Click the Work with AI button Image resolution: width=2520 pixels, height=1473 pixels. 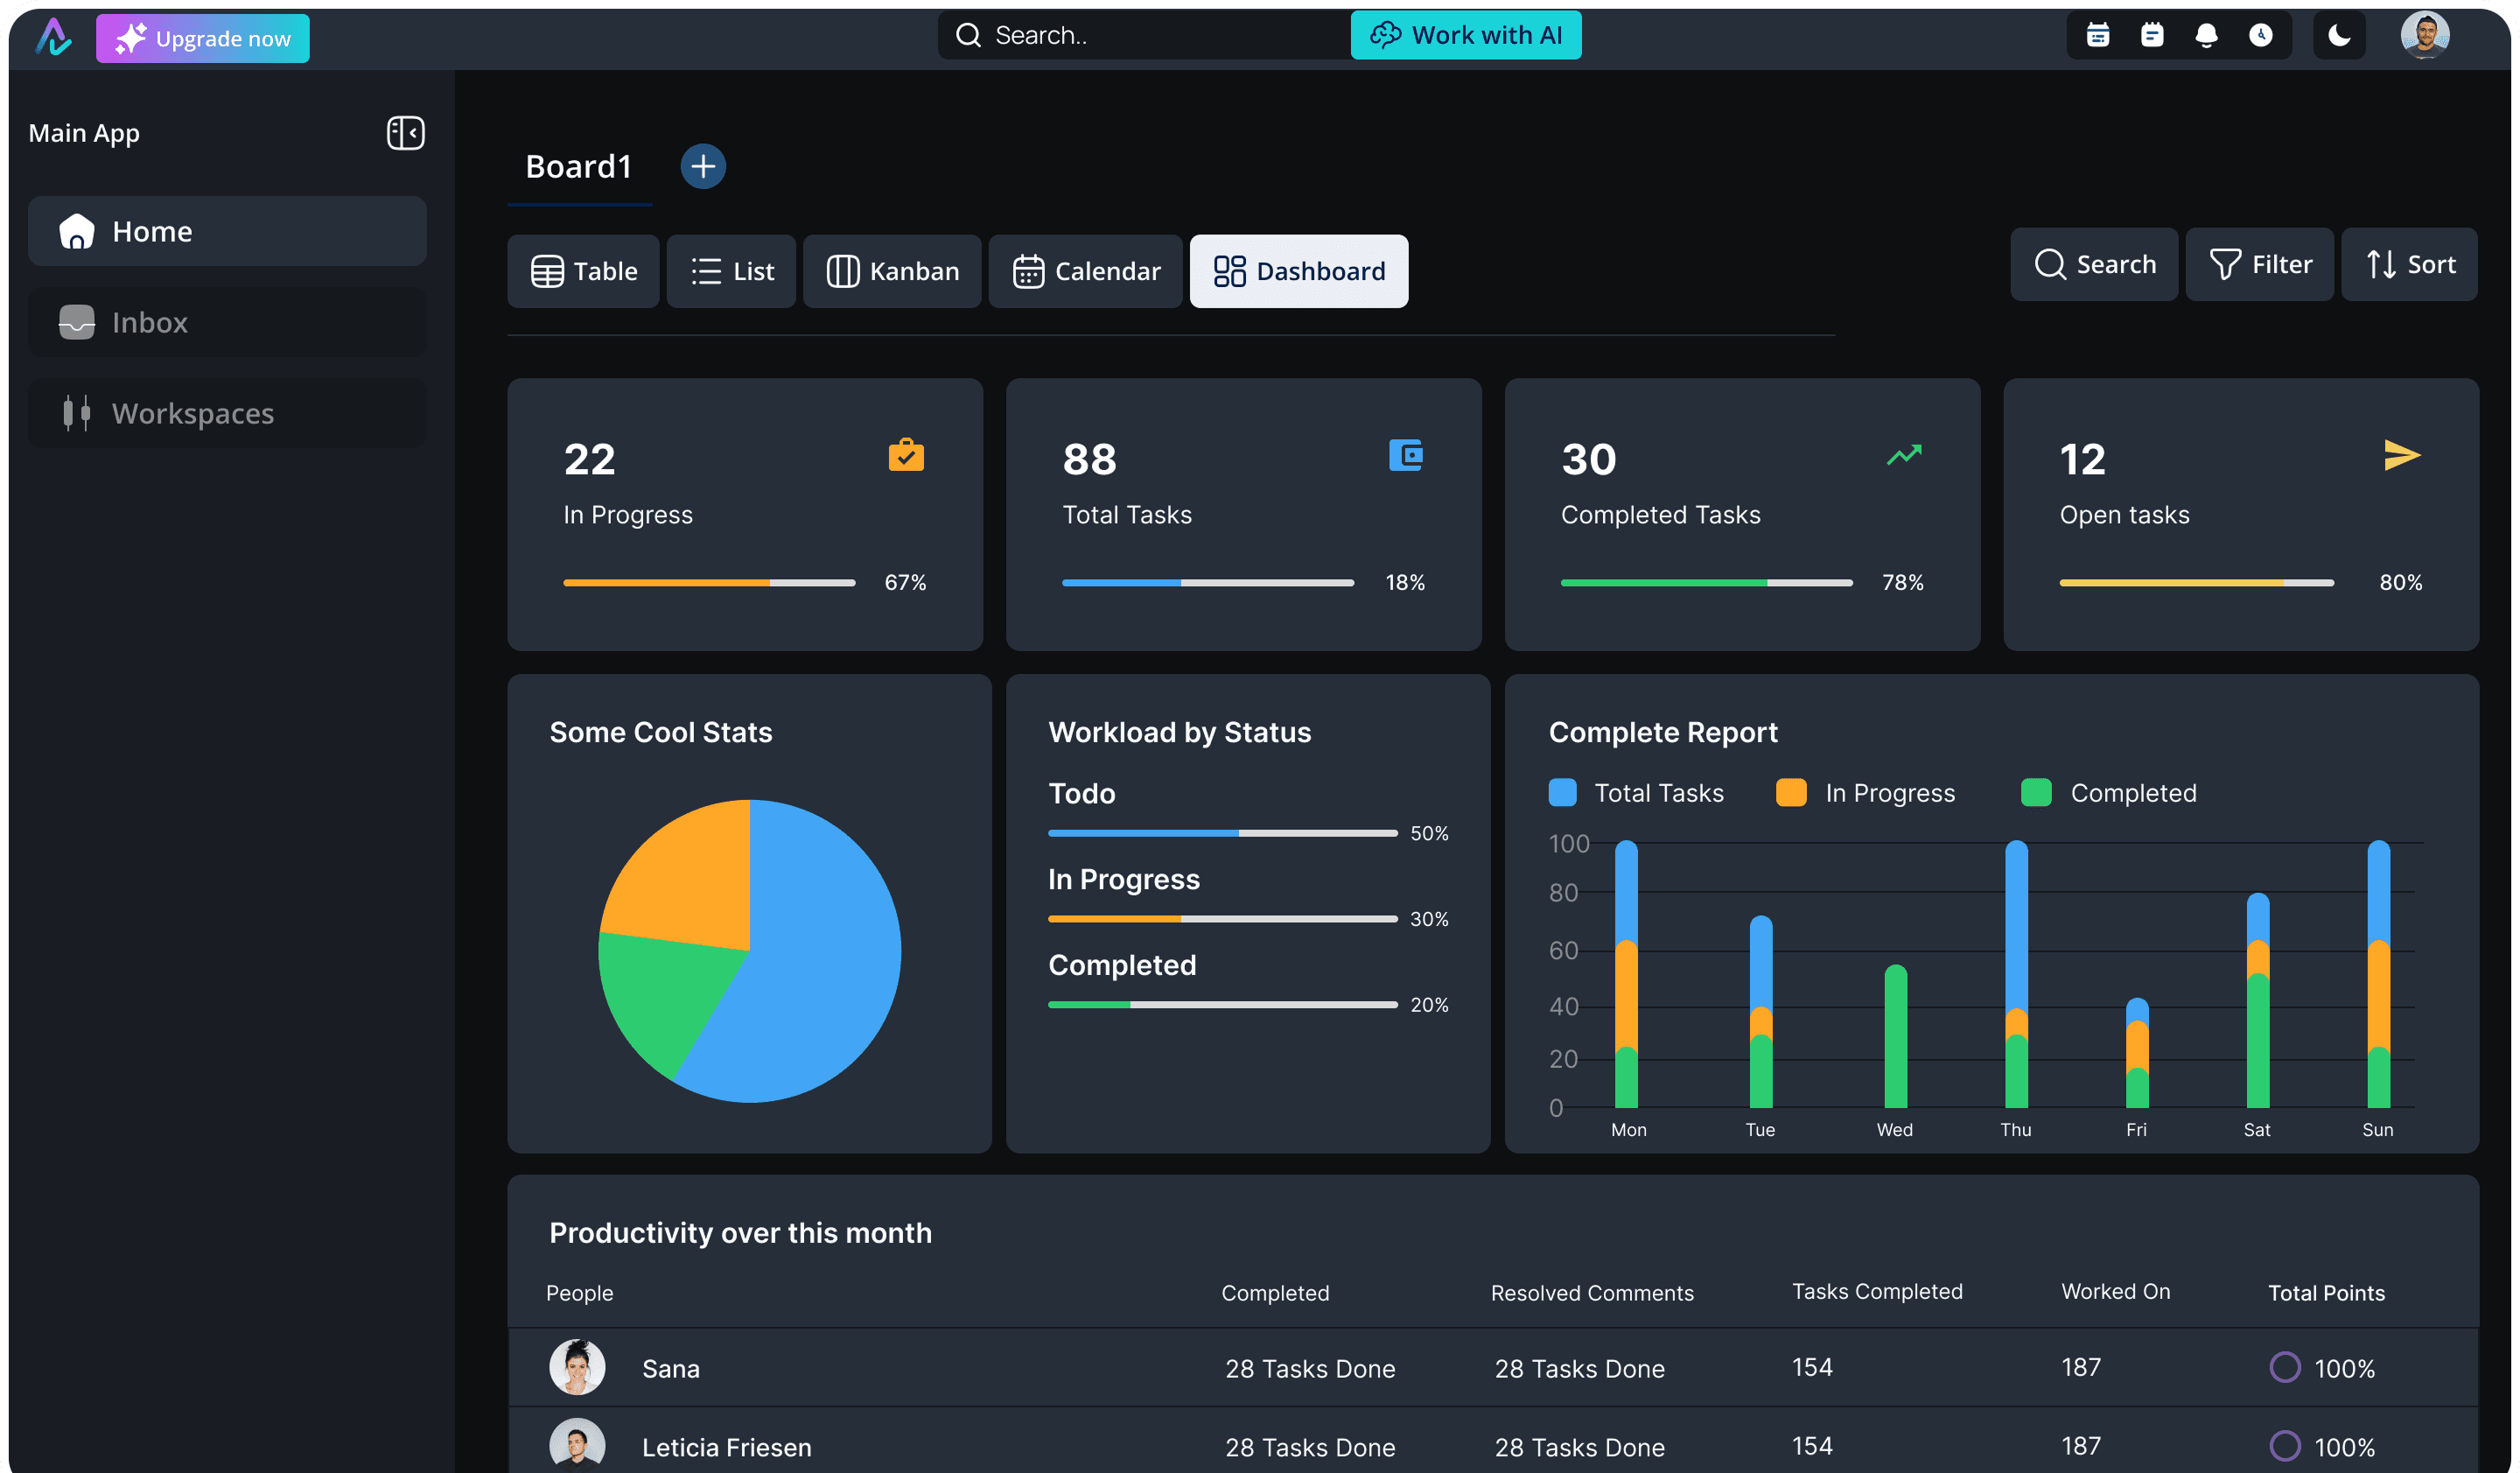point(1465,35)
